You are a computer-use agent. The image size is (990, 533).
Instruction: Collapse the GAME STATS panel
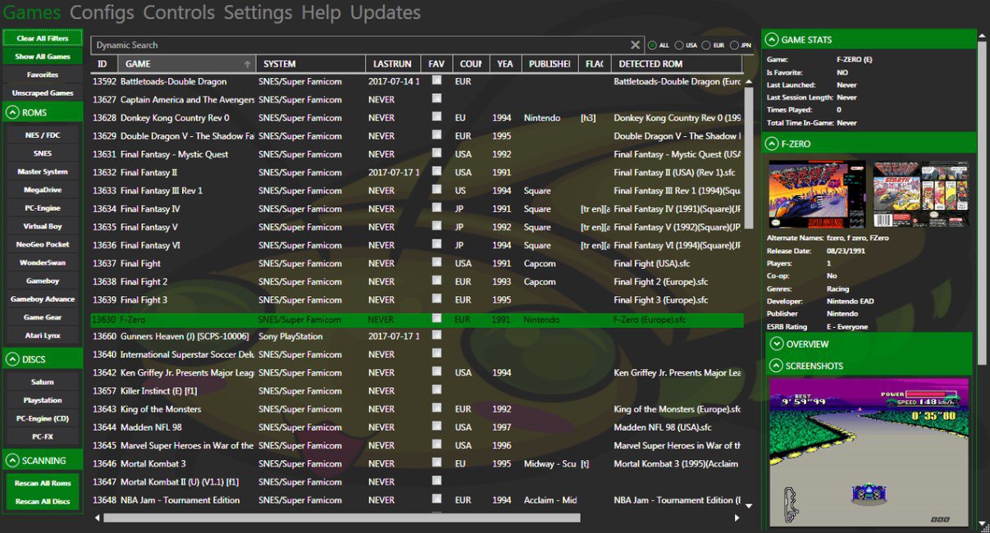[x=771, y=39]
